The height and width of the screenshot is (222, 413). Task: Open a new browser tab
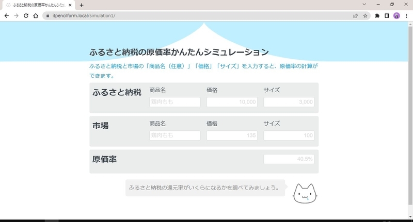tap(82, 5)
